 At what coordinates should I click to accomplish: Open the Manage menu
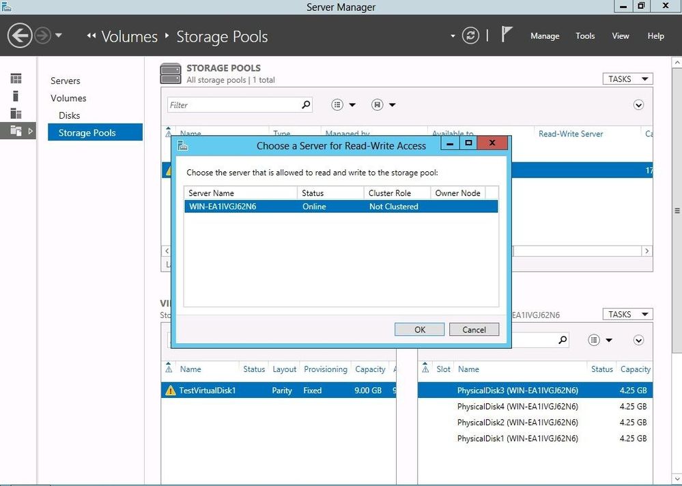[545, 36]
